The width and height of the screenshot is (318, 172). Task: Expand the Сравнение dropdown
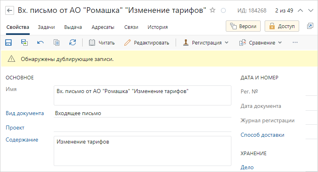tap(261, 42)
